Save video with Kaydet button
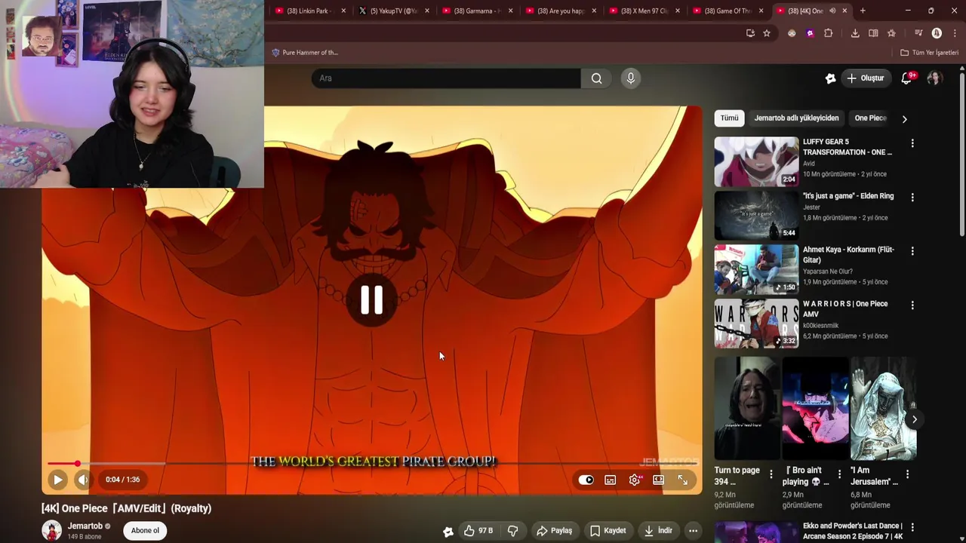 tap(608, 530)
